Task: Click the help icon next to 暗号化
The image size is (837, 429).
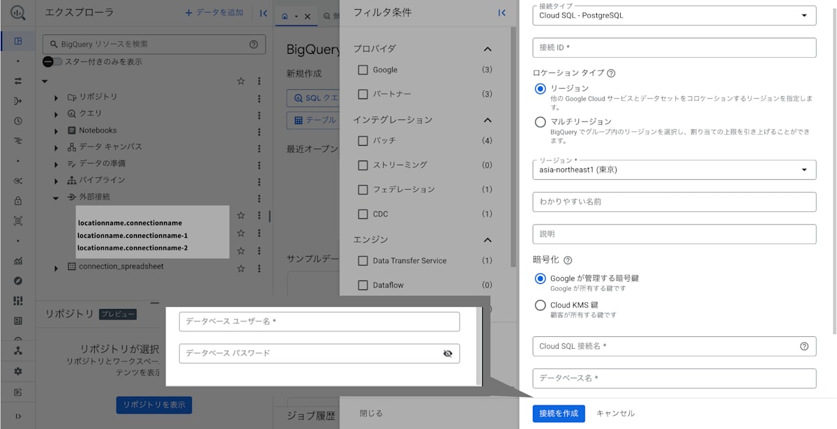Action: tap(567, 260)
